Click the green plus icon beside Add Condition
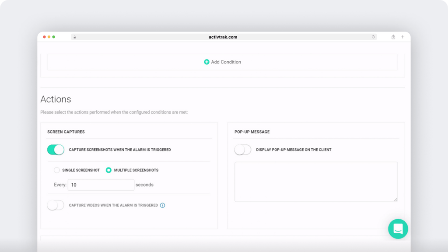448x252 pixels. click(206, 62)
